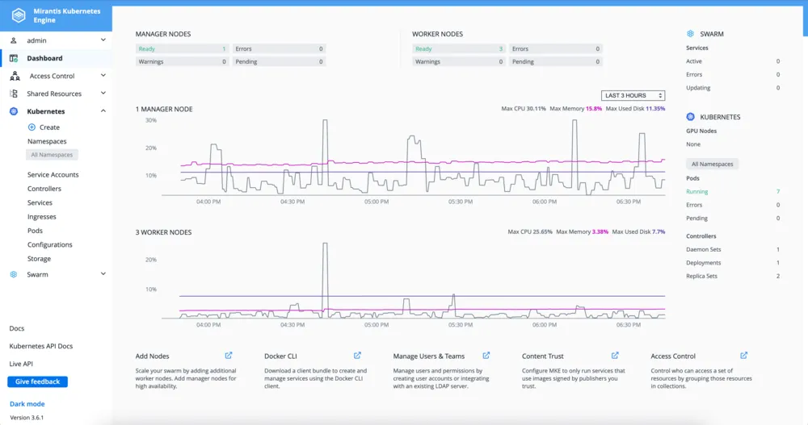This screenshot has width=808, height=425.
Task: Click the Swarm Services Active row
Action: point(733,61)
